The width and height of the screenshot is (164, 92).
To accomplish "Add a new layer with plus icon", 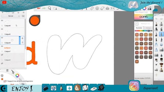I will coord(3,13).
